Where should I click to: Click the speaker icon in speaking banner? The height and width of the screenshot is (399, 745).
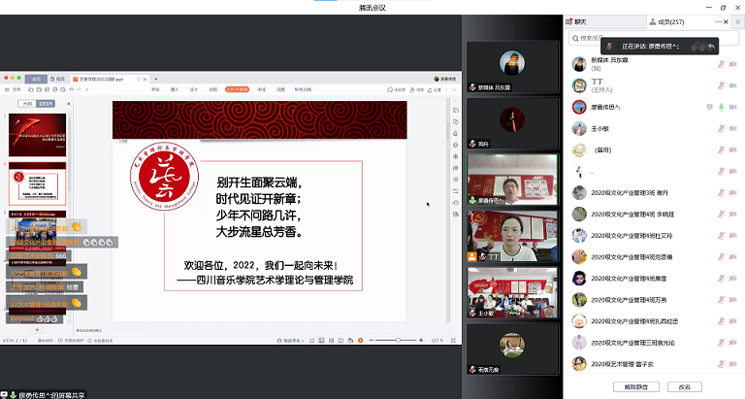(609, 46)
